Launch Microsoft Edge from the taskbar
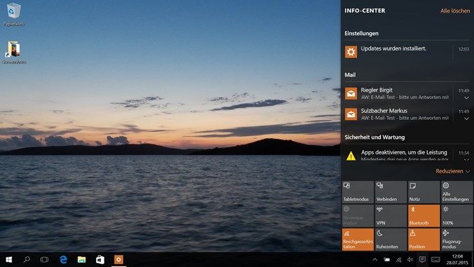 (63, 260)
